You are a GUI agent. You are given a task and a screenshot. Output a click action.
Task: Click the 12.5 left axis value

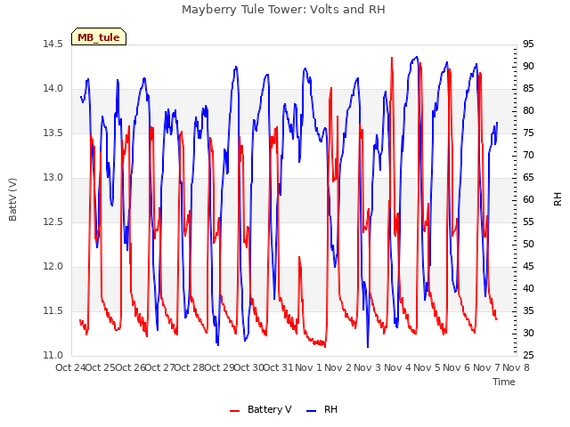click(53, 222)
